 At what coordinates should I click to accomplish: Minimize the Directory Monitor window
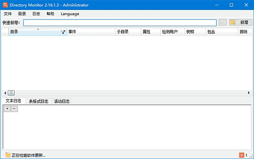pyautogui.click(x=217, y=5)
